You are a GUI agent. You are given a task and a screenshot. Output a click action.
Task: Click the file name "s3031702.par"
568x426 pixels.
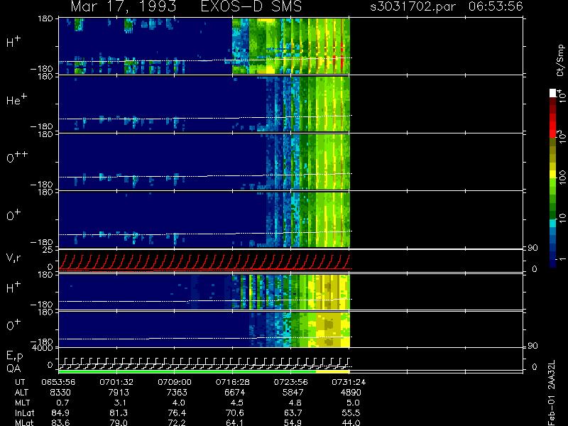[413, 6]
